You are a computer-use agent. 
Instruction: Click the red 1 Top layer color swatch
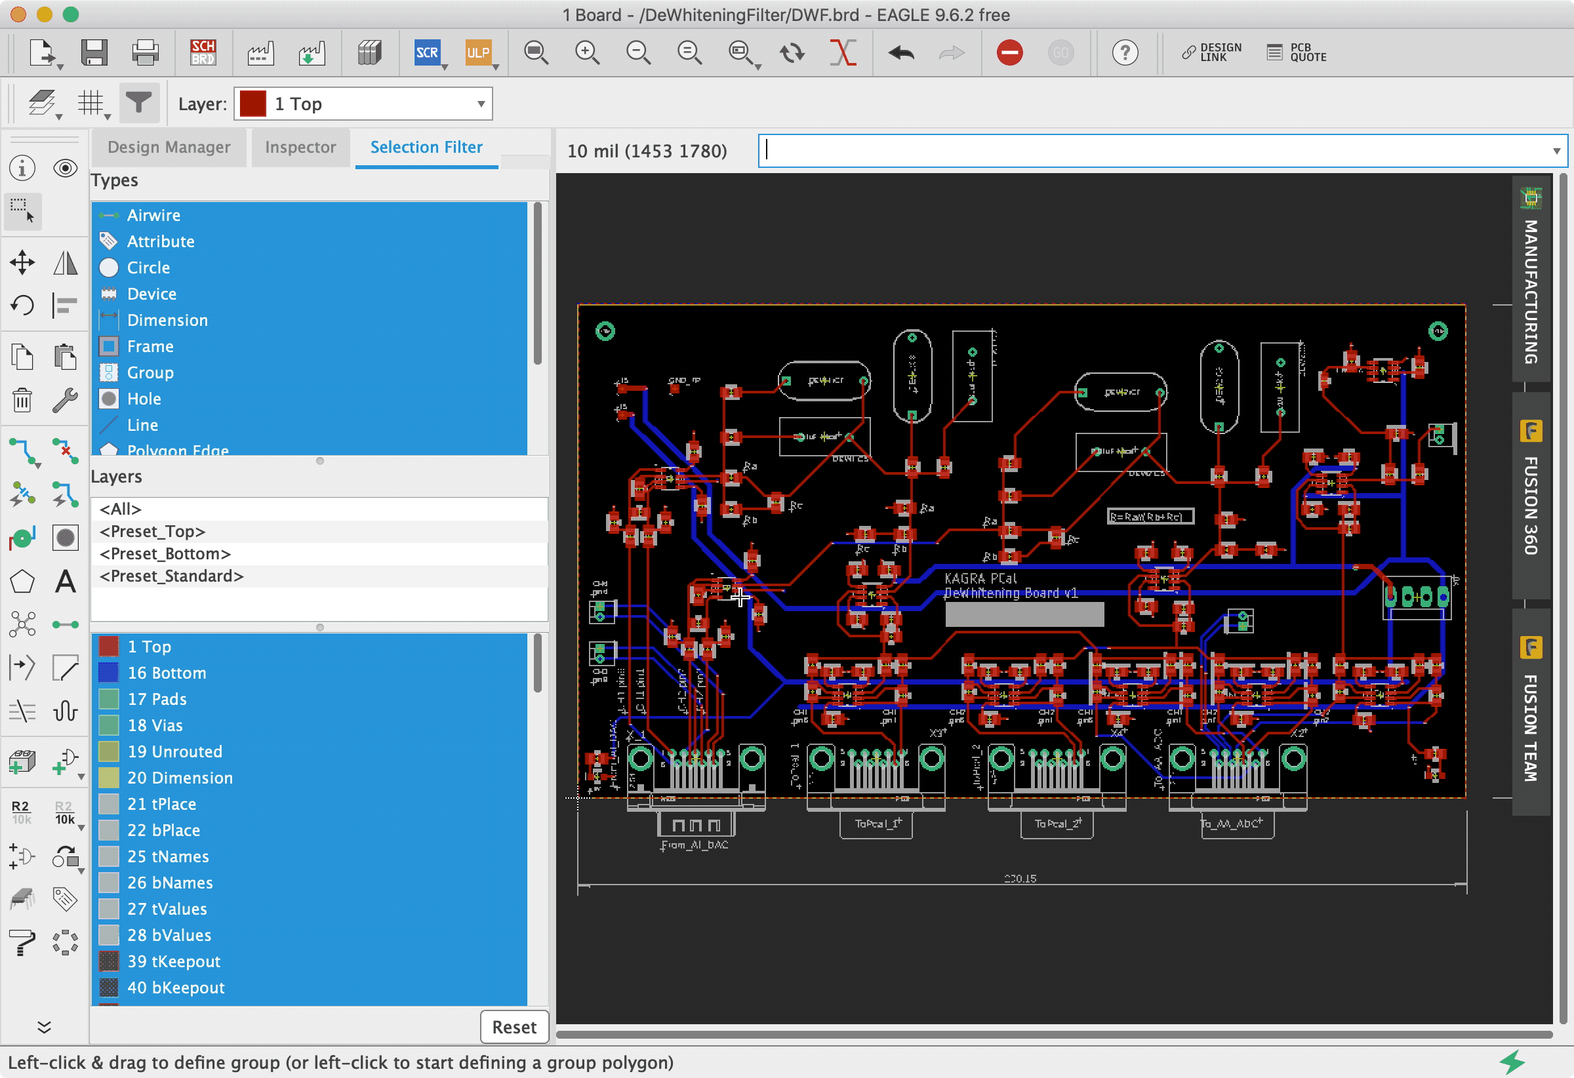[253, 104]
